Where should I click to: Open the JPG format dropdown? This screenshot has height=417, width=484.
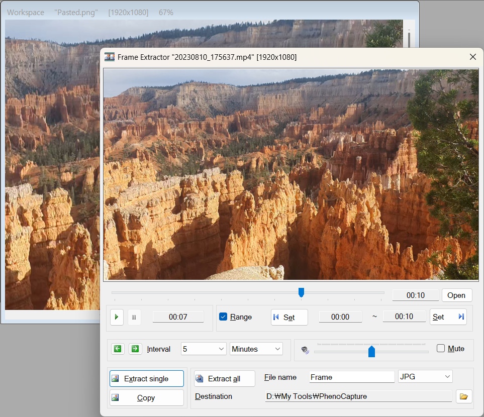[x=425, y=377]
